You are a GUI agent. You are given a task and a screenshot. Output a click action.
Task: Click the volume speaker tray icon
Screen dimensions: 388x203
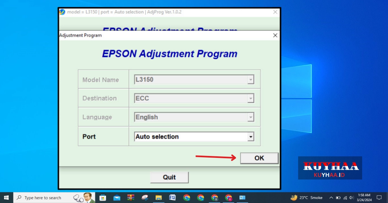(351, 198)
